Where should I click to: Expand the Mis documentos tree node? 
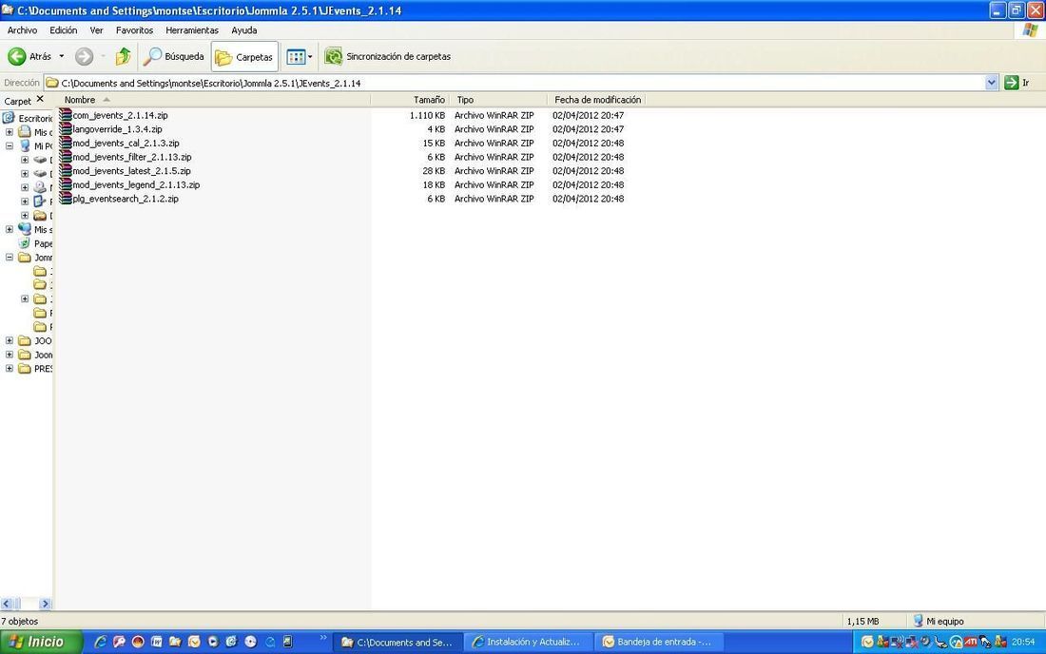[x=10, y=132]
